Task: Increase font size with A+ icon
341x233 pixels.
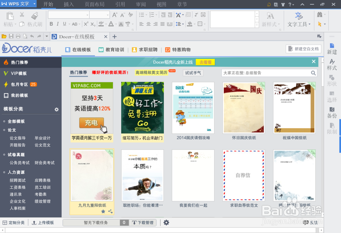Action: [x=115, y=15]
